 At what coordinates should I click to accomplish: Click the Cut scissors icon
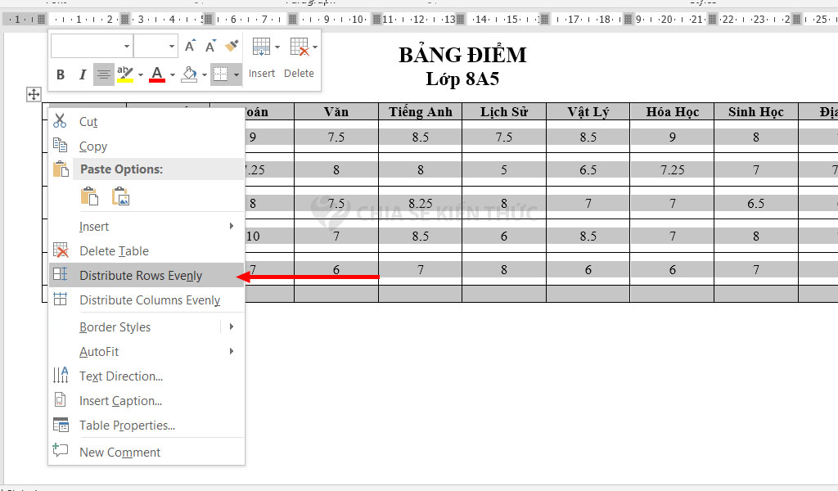coord(60,121)
